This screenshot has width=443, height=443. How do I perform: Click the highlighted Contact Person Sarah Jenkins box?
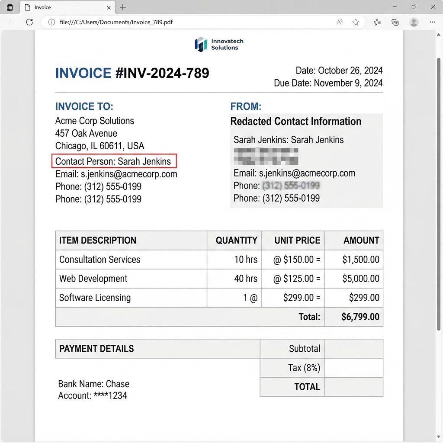[x=114, y=161]
